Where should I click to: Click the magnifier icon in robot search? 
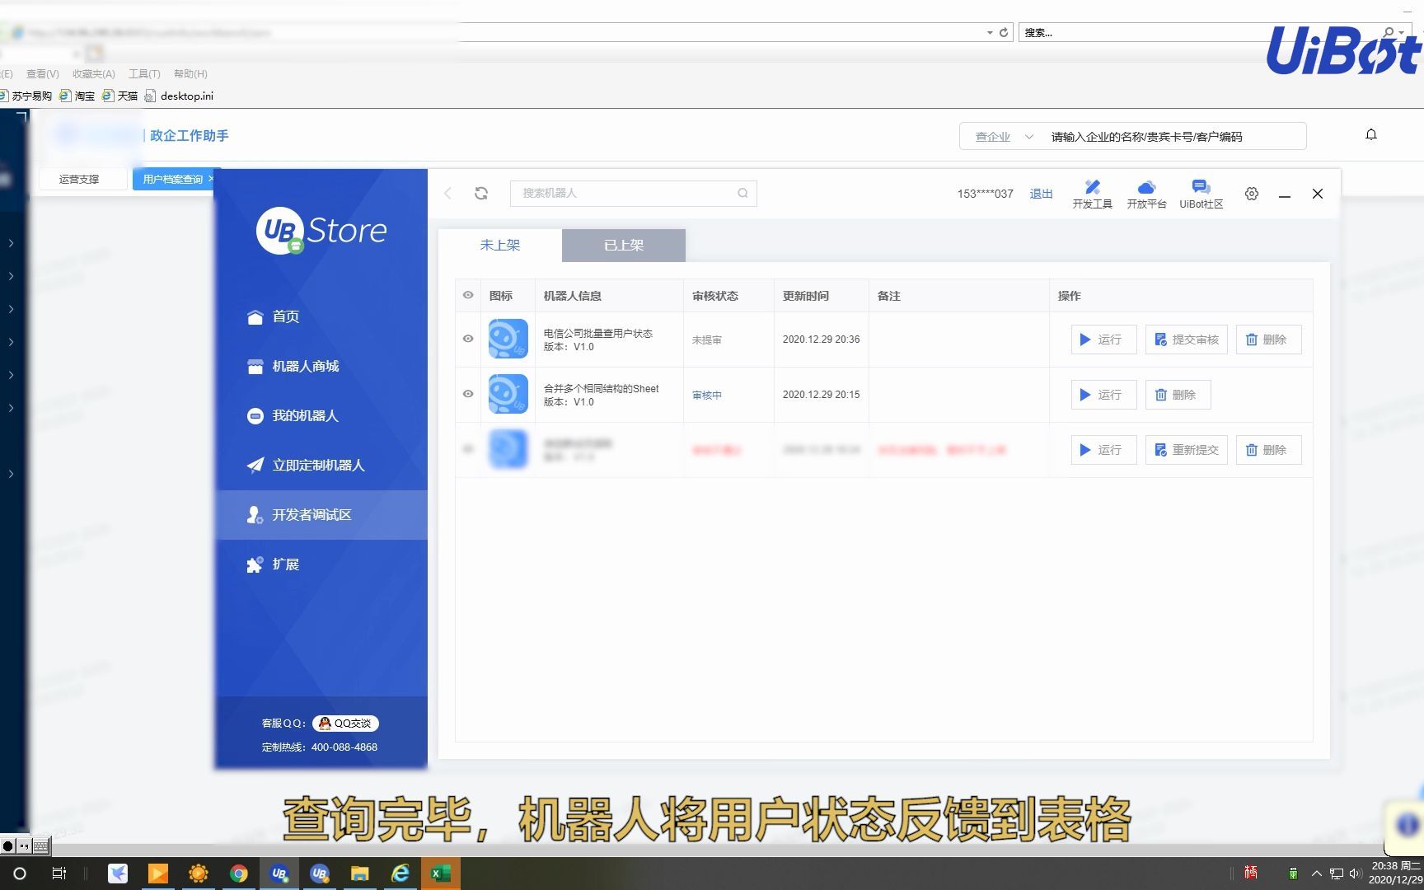click(x=742, y=193)
